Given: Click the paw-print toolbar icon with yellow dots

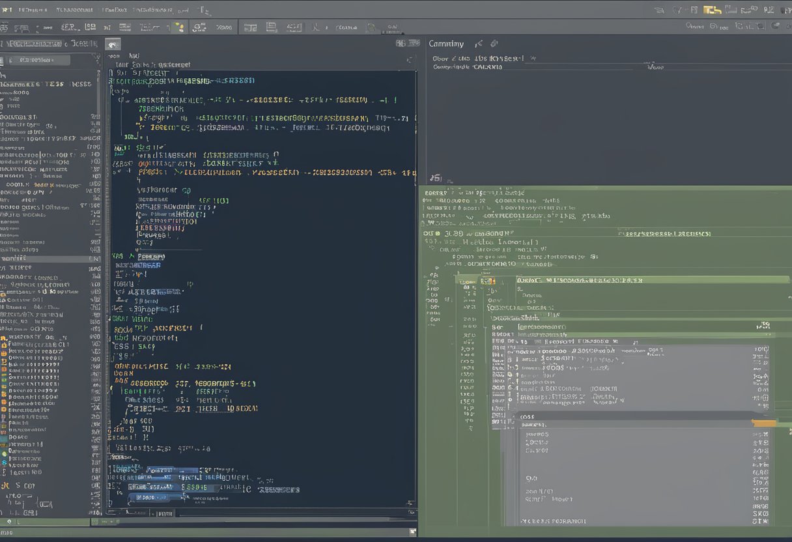Looking at the screenshot, I should tap(179, 27).
